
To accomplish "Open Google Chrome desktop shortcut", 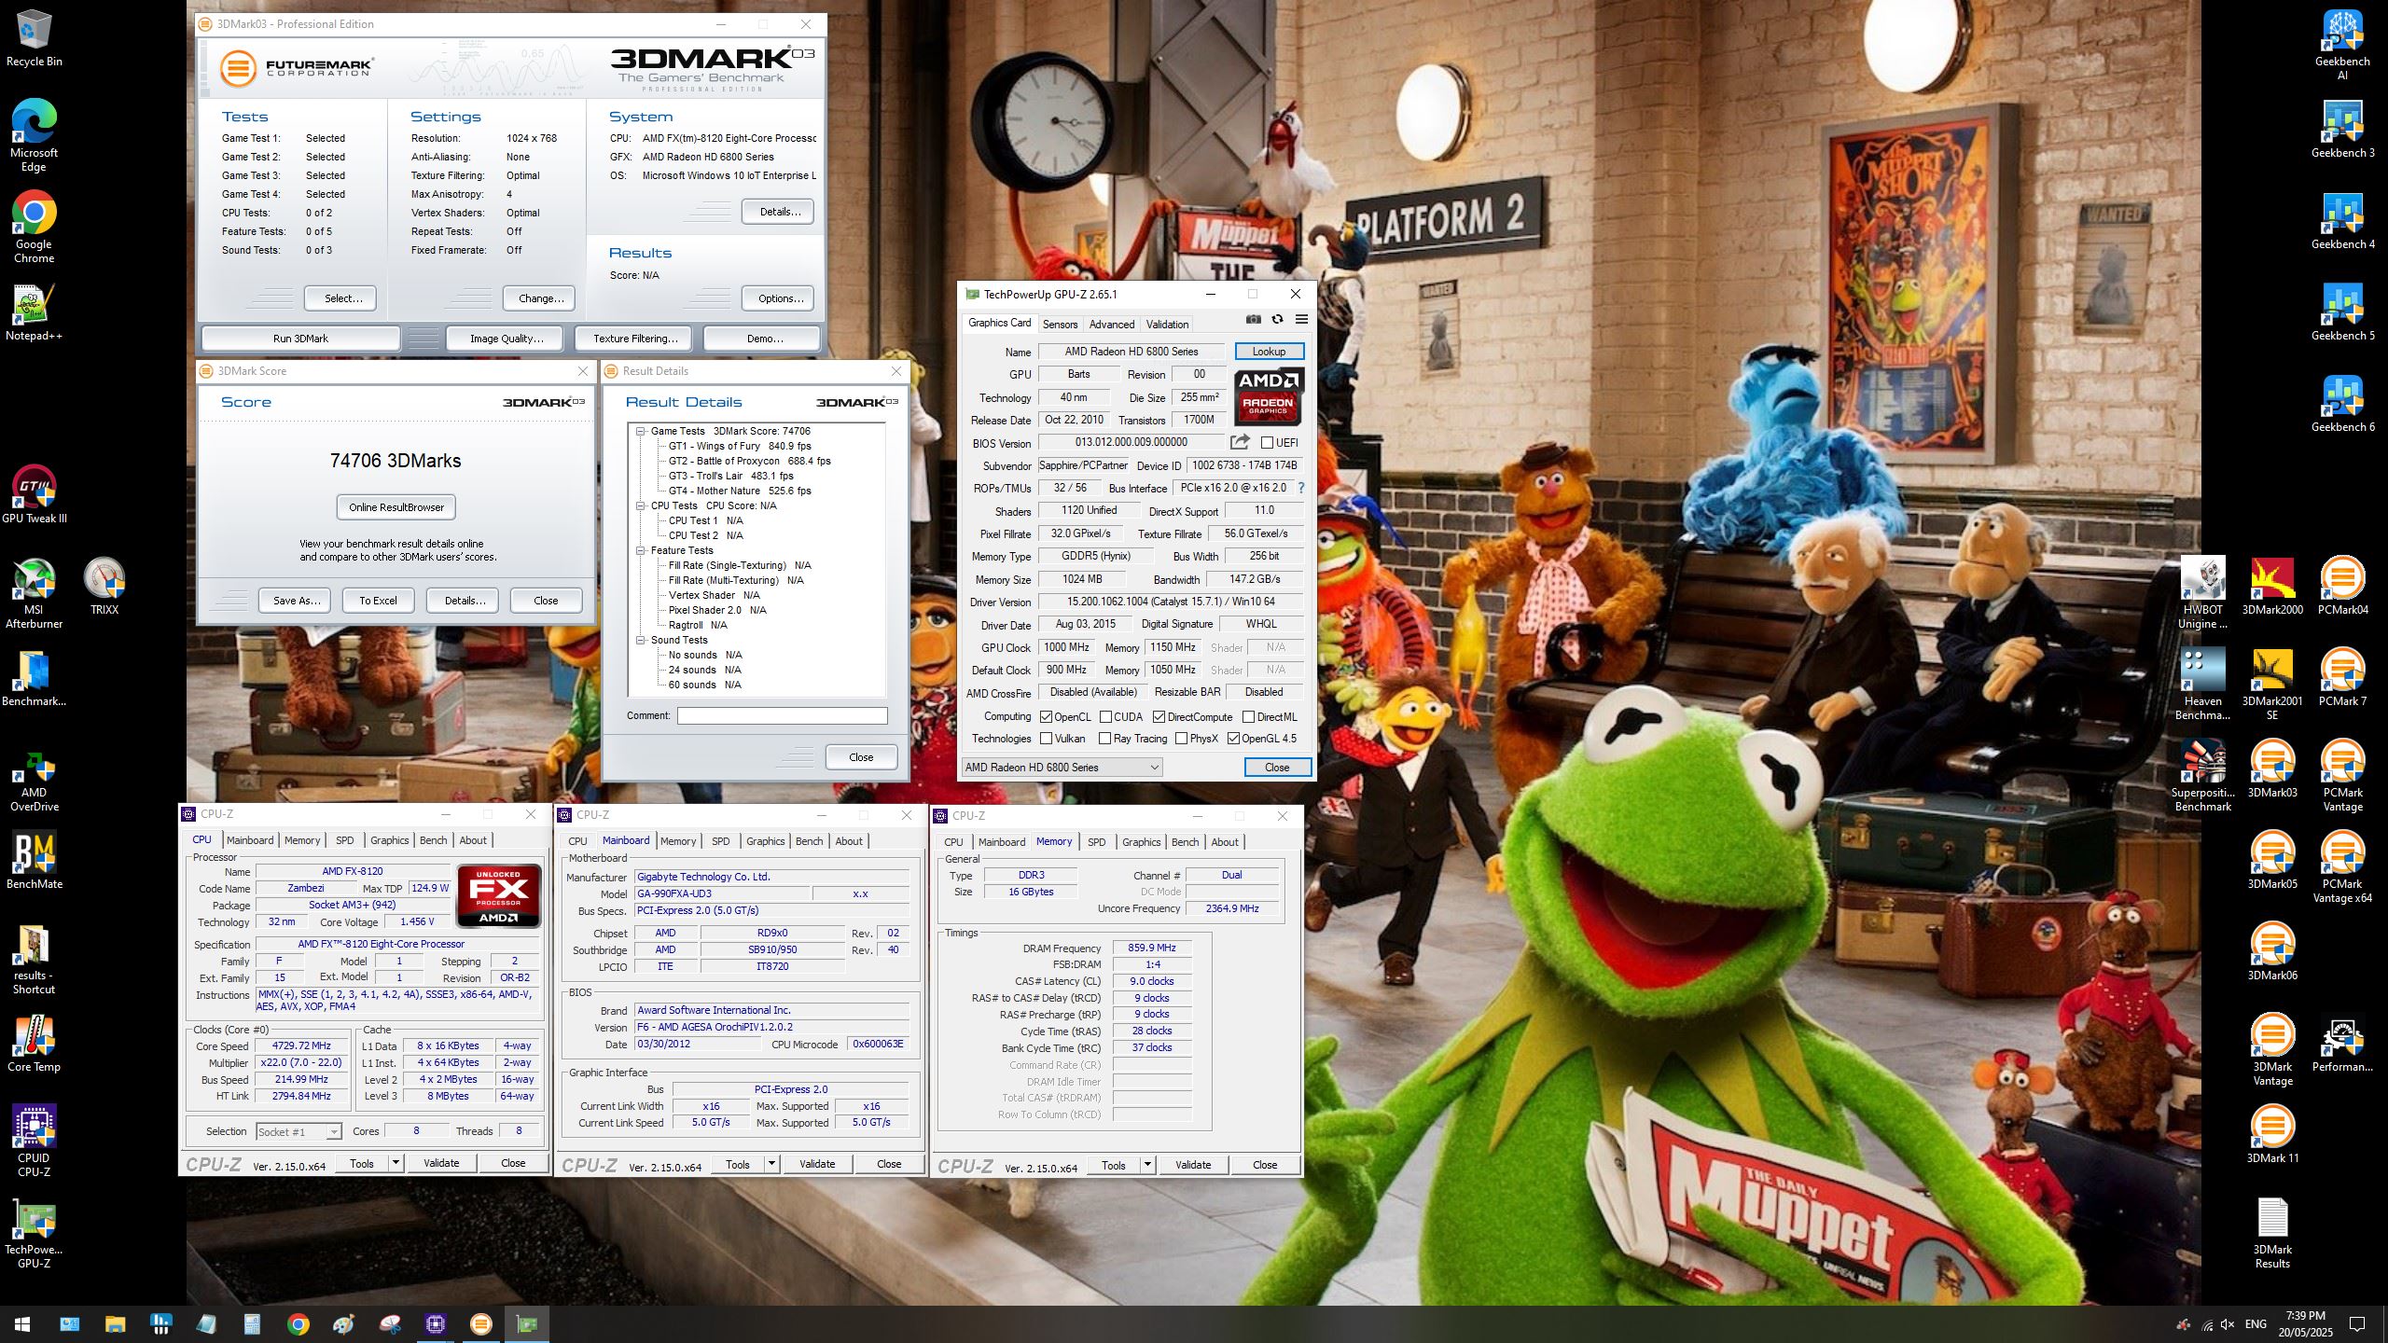I will (34, 227).
